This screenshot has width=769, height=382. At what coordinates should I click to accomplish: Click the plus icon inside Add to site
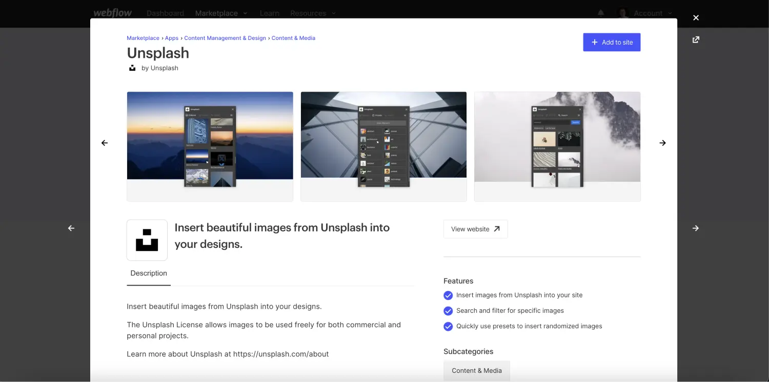(595, 42)
